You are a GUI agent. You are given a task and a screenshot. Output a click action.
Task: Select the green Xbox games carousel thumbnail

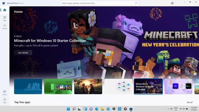(58, 86)
